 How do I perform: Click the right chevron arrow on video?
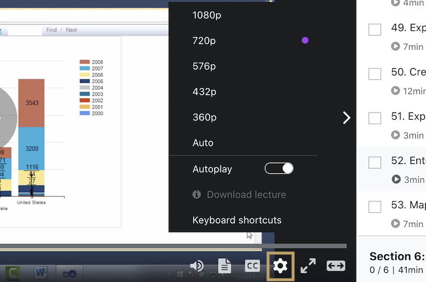tap(346, 117)
